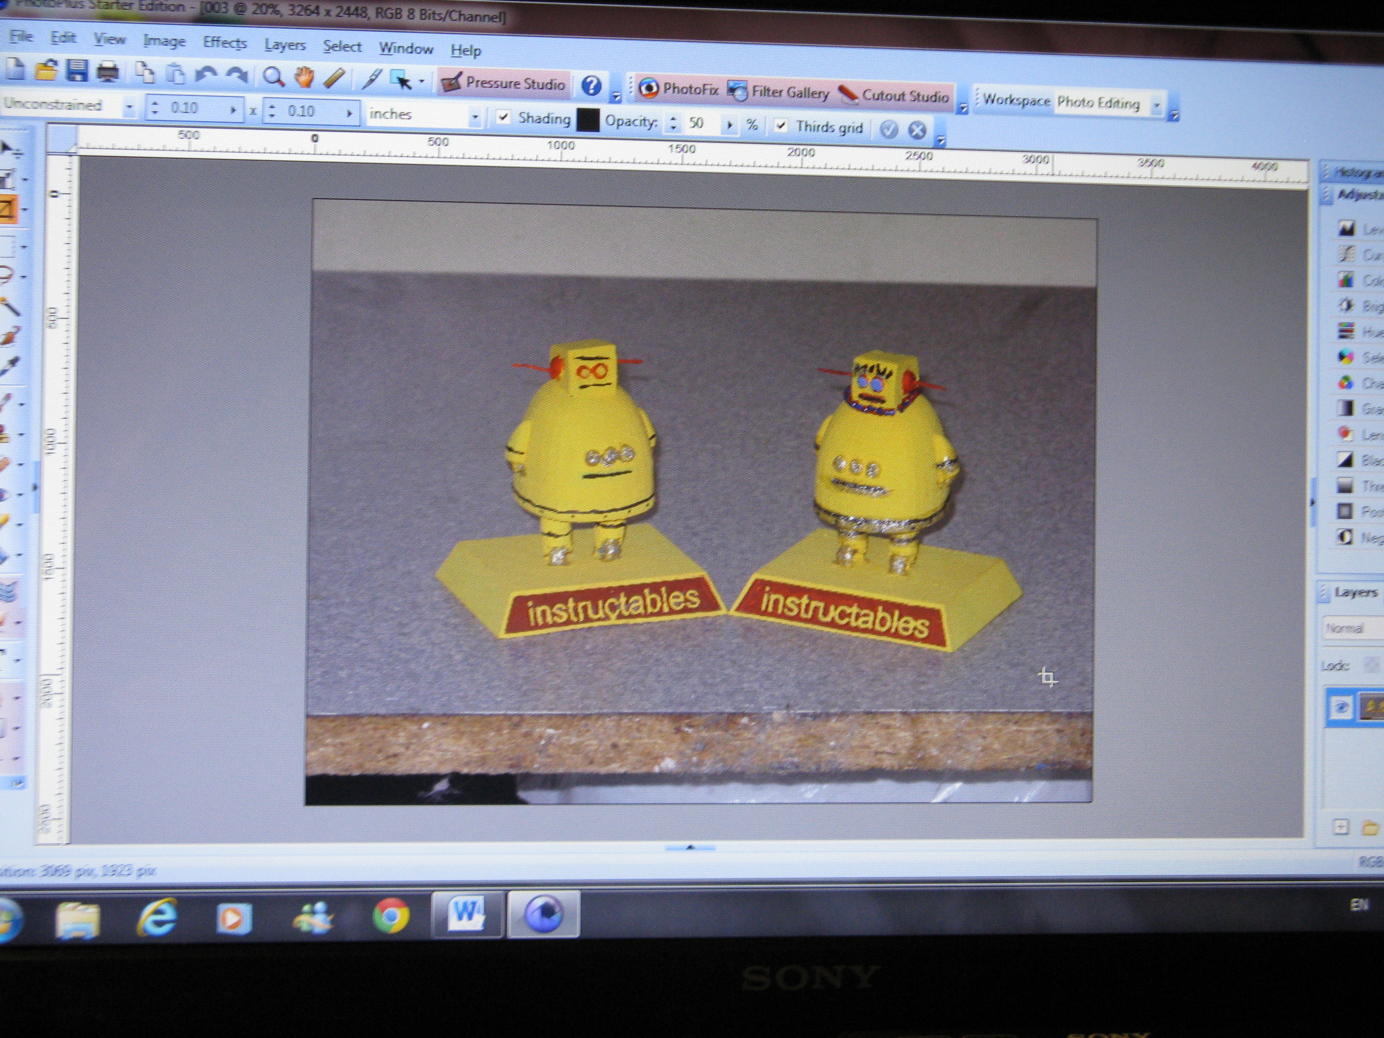This screenshot has width=1384, height=1038.
Task: Add a Black and White adjustment
Action: pos(1345,459)
